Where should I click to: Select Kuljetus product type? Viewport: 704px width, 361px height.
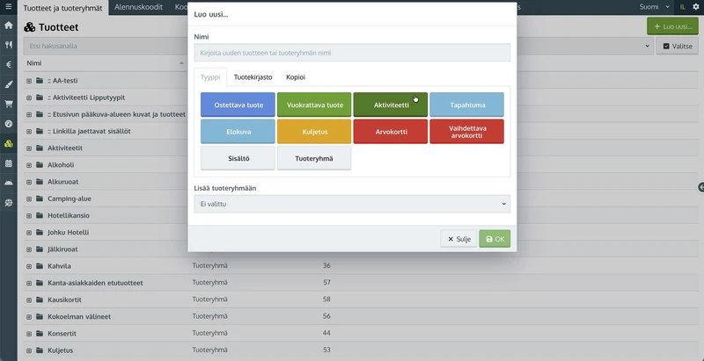(314, 132)
